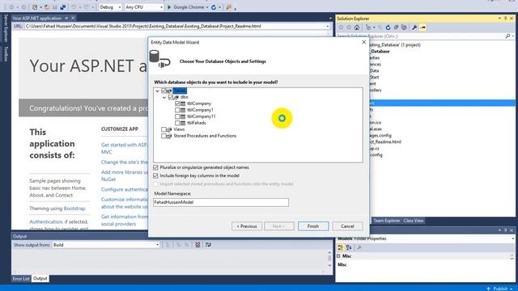Open Google Chrome browser target dropdown arrow
This screenshot has height=291, width=518.
pyautogui.click(x=207, y=7)
